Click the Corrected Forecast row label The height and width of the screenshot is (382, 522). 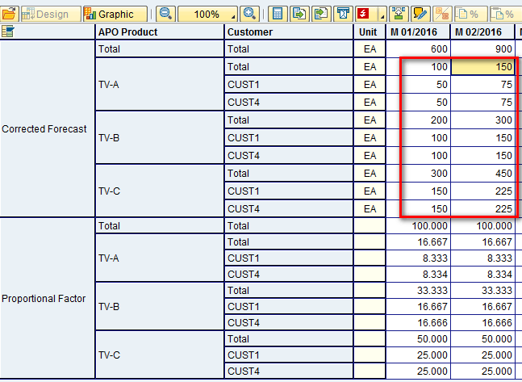[48, 128]
